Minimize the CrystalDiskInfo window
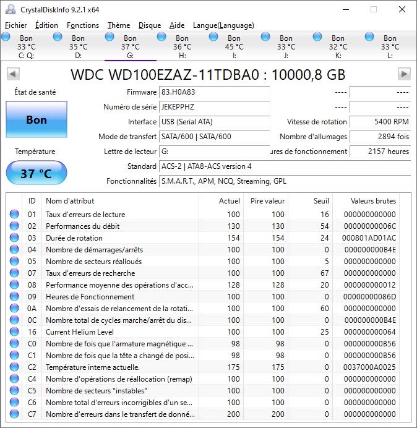The image size is (417, 428). [x=346, y=9]
